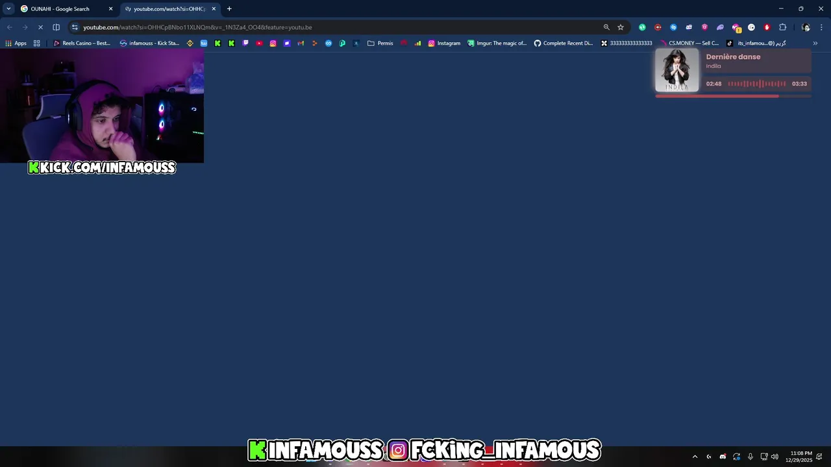Screen dimensions: 831x467
Task: Open the 333333333333333 bookmark
Action: tap(626, 43)
